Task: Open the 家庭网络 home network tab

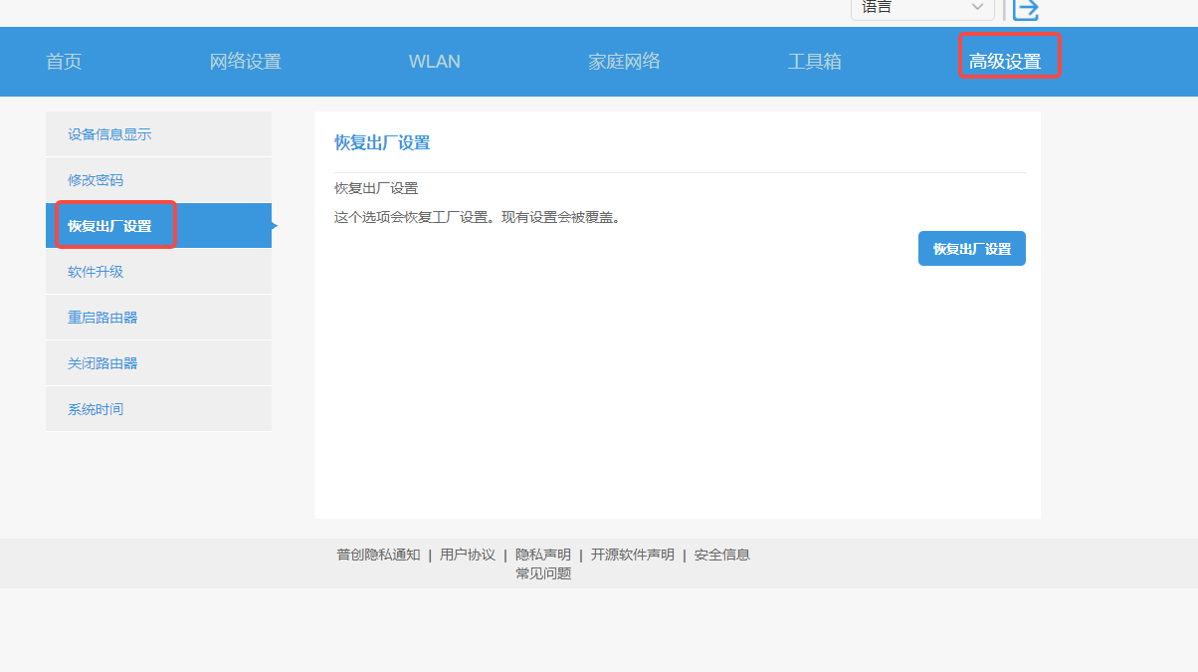Action: click(x=624, y=61)
